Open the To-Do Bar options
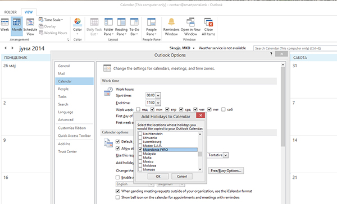 click(134, 27)
